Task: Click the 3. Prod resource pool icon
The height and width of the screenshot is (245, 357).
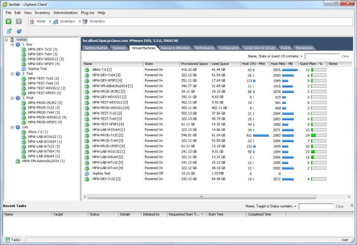Action: (x=18, y=98)
